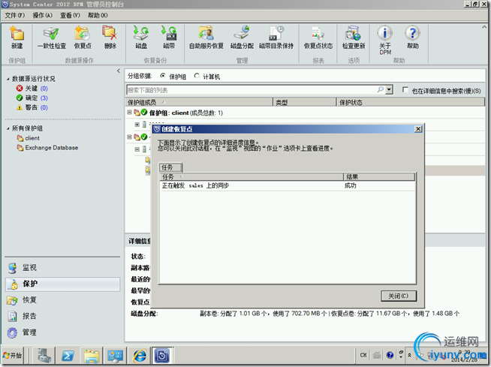The width and height of the screenshot is (491, 367).
Task: Expand the member row under client group
Action: point(137,125)
